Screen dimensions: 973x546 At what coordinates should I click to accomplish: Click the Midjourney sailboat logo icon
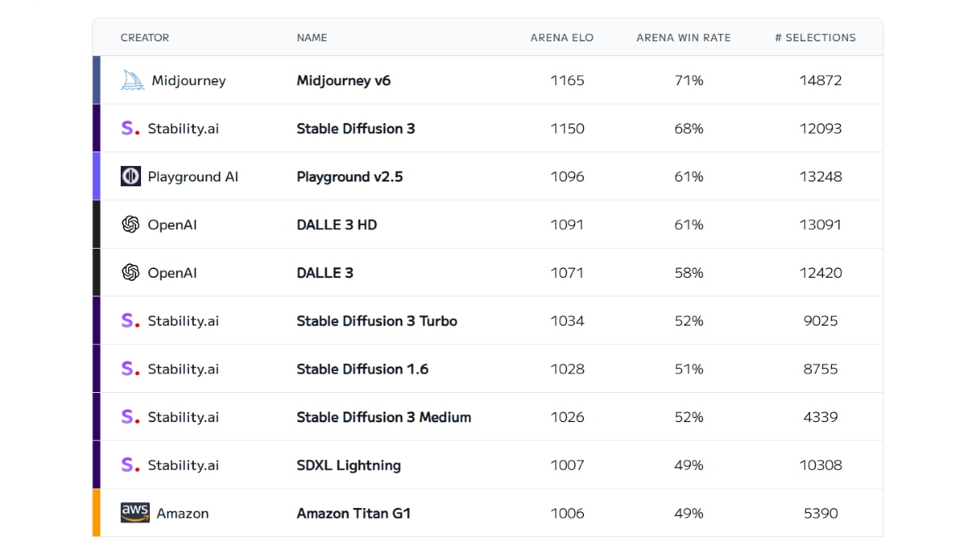[132, 80]
